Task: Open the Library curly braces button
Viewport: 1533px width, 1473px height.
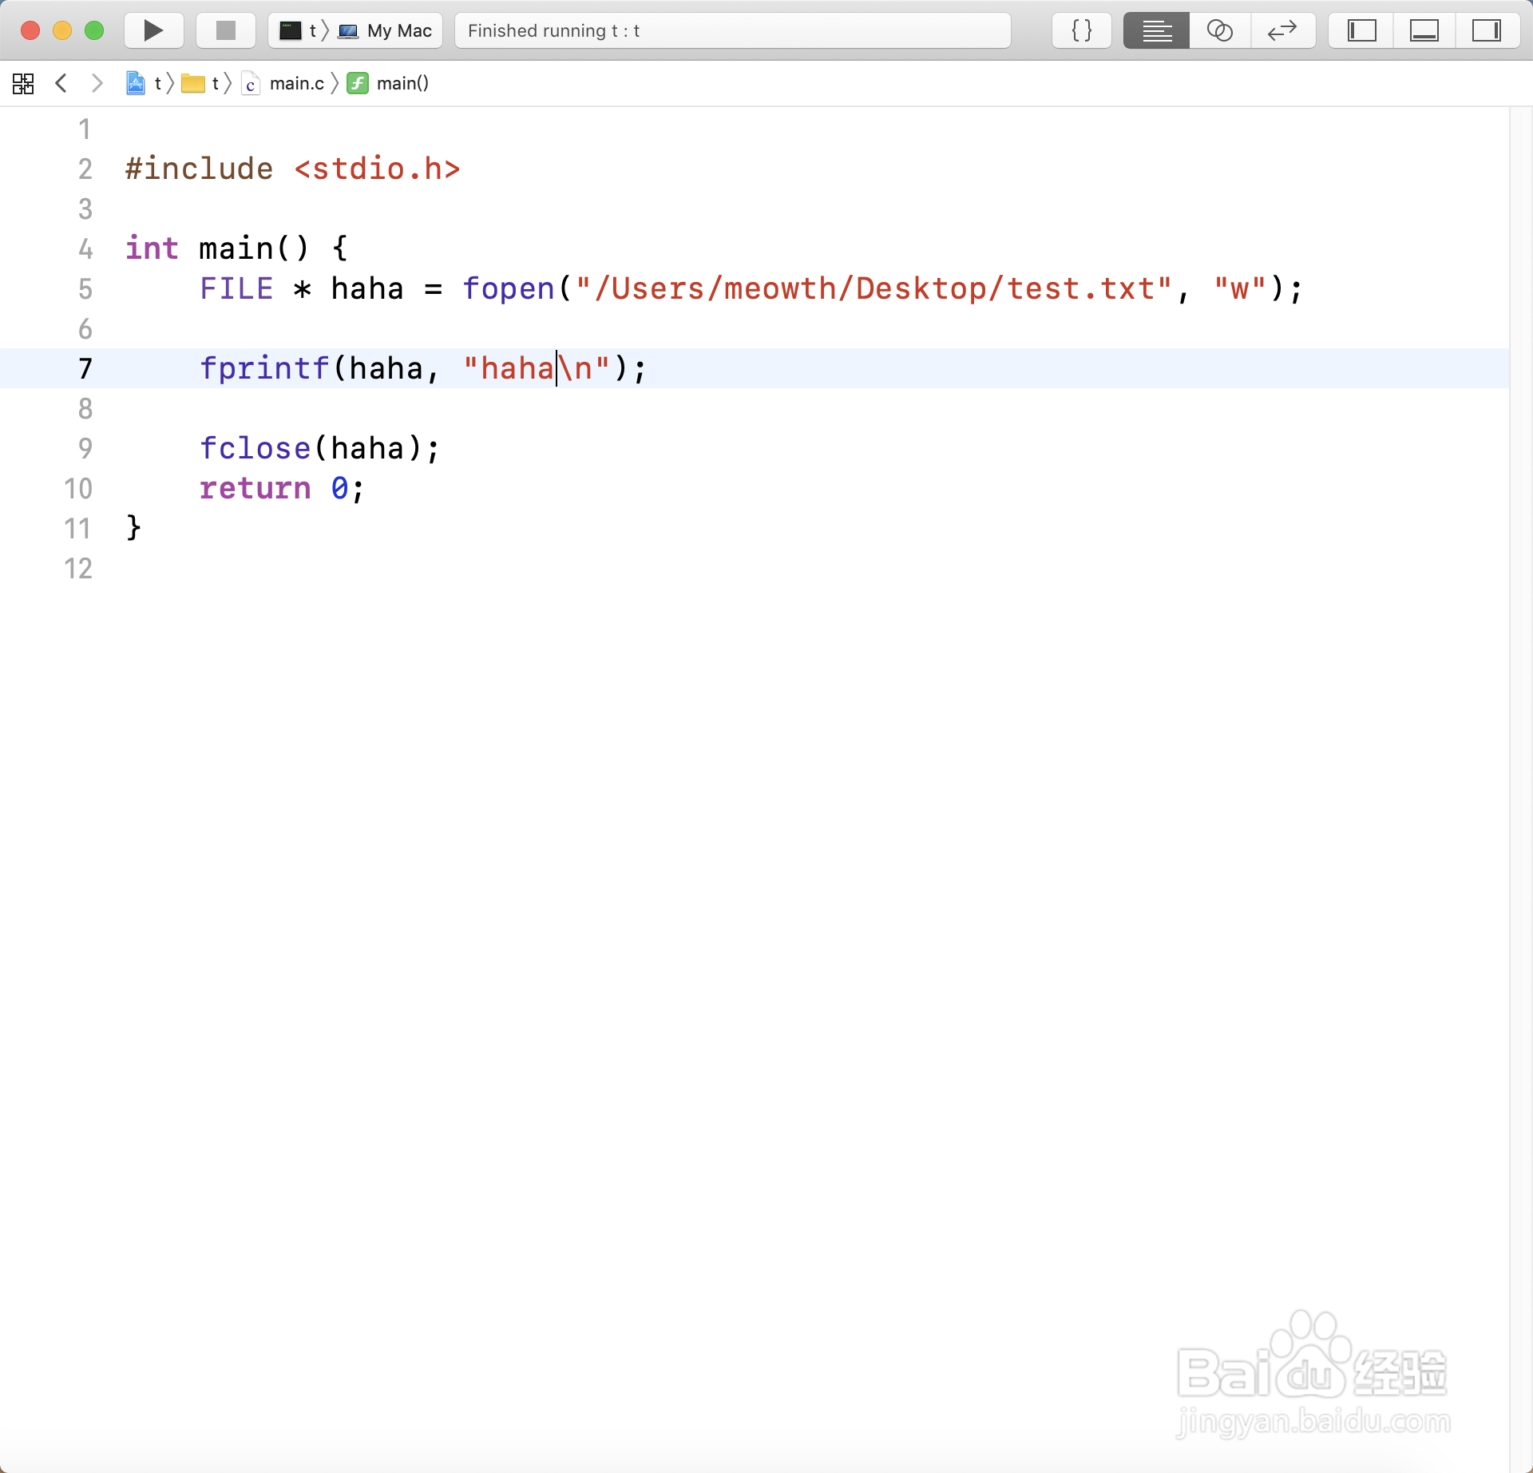Action: [1081, 30]
